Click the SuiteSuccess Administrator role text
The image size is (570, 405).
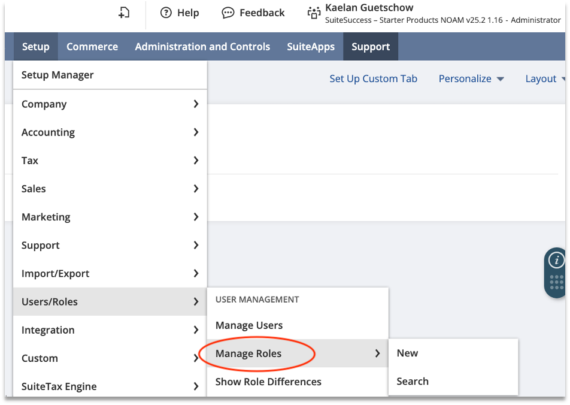(x=443, y=20)
